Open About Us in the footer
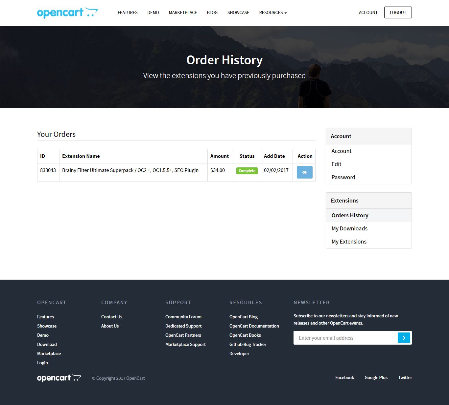 click(110, 326)
